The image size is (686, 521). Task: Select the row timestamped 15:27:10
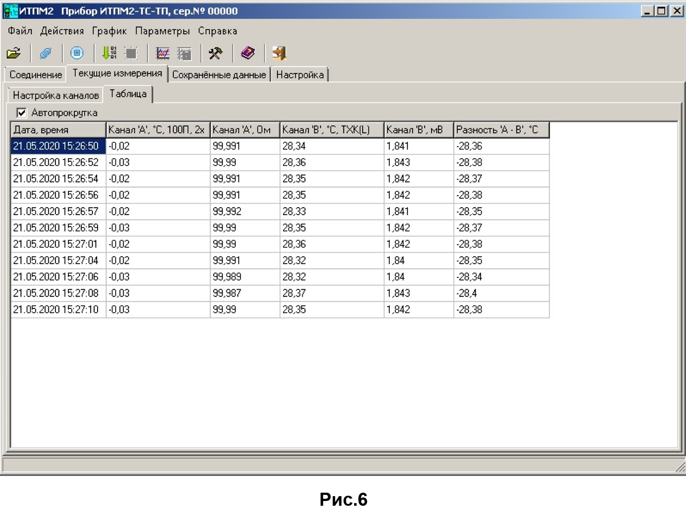coord(56,310)
